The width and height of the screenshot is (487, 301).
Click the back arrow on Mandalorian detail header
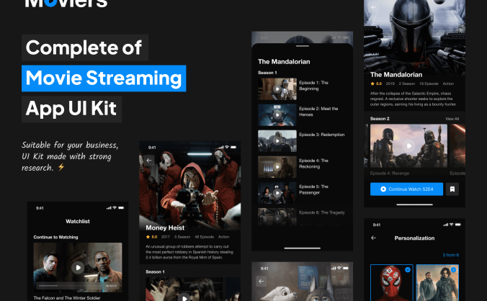[x=374, y=7]
